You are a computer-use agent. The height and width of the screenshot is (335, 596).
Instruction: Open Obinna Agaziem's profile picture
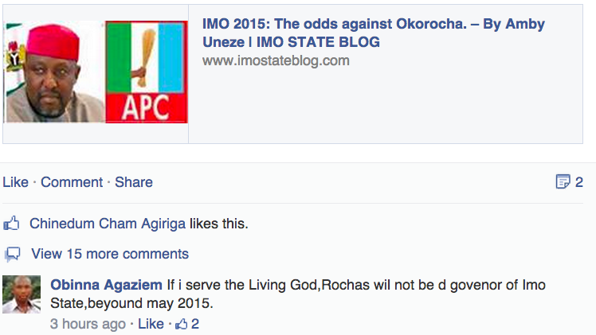click(x=22, y=294)
